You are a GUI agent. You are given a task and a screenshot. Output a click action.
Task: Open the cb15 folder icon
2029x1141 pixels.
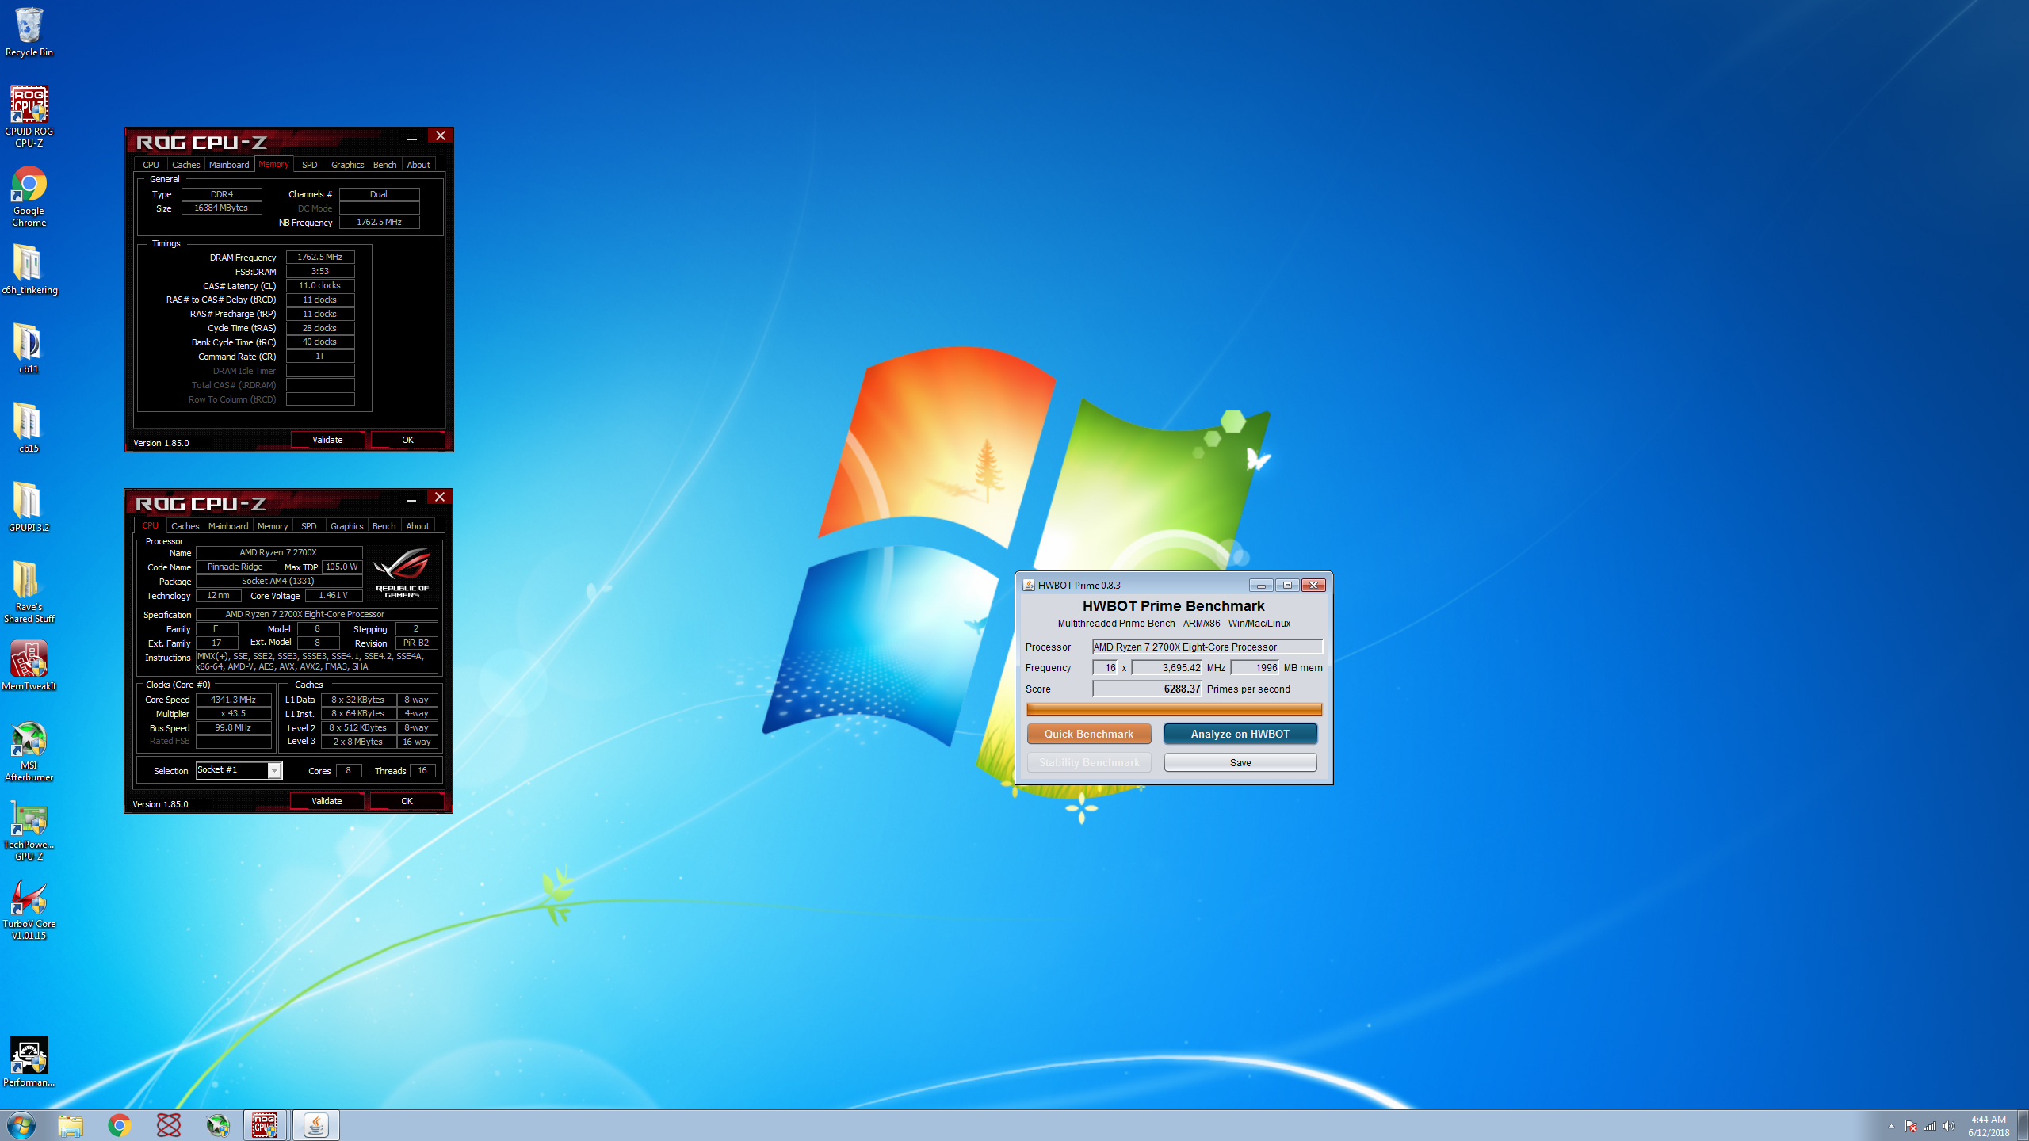coord(29,428)
